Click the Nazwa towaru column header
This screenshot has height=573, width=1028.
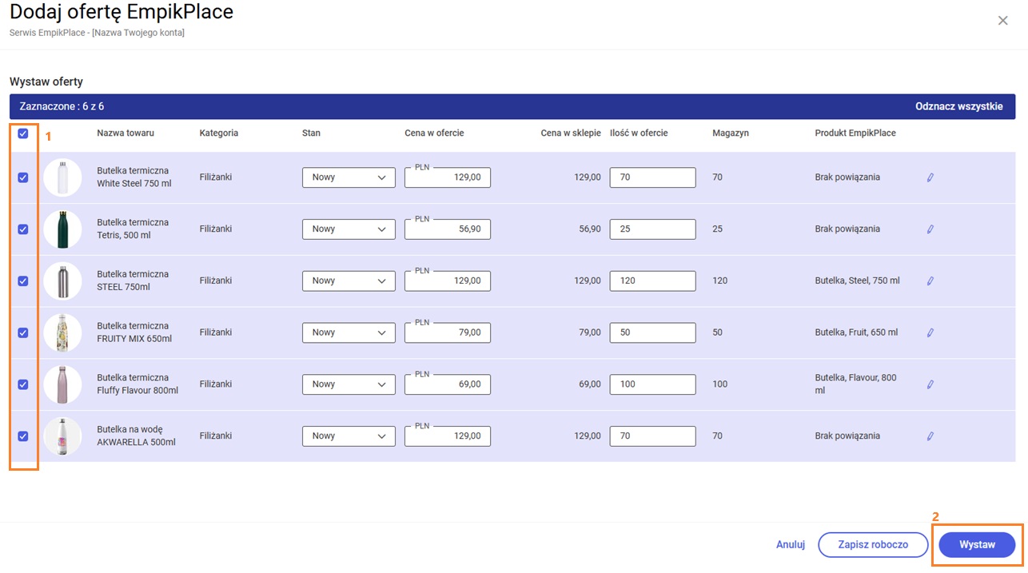[126, 133]
